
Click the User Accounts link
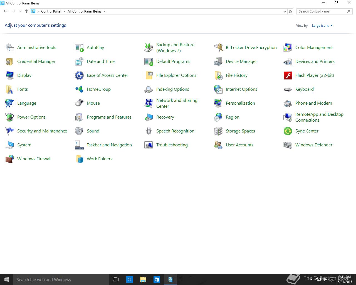click(x=239, y=145)
